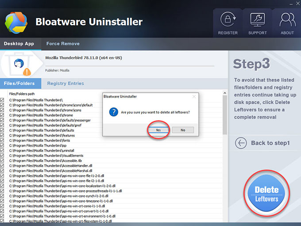Open the About people icon

click(287, 19)
